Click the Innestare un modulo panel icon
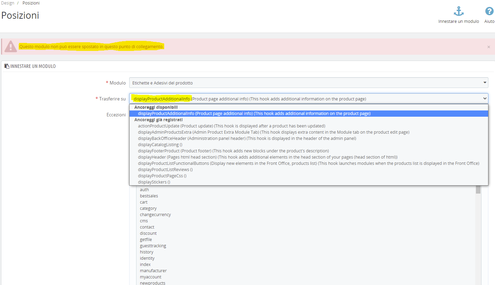Image resolution: width=495 pixels, height=285 pixels. tap(7, 66)
